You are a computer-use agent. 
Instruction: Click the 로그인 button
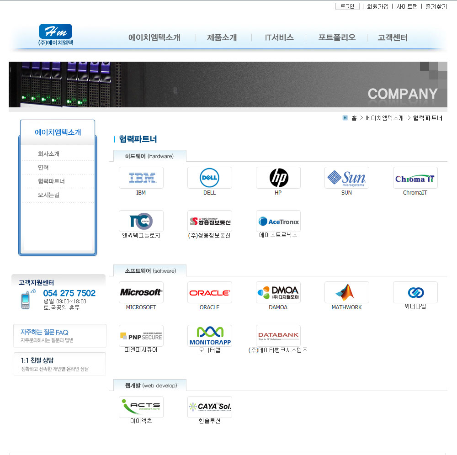pyautogui.click(x=347, y=6)
